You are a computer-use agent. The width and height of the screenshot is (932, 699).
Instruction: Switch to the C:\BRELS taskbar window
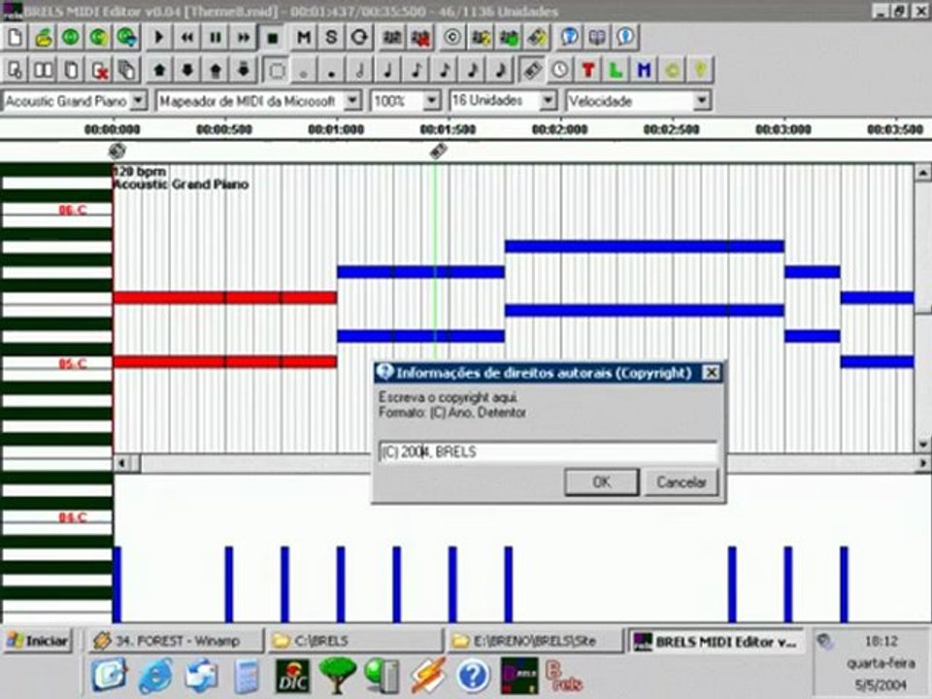pyautogui.click(x=355, y=641)
